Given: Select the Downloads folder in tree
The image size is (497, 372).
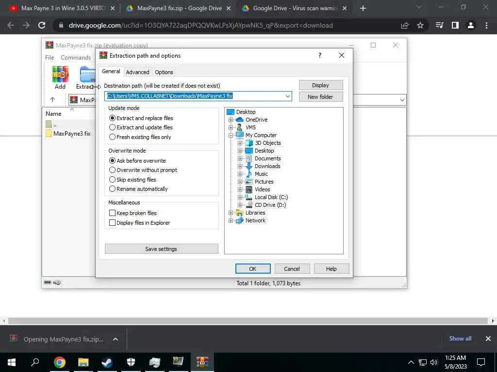Looking at the screenshot, I should 267,166.
